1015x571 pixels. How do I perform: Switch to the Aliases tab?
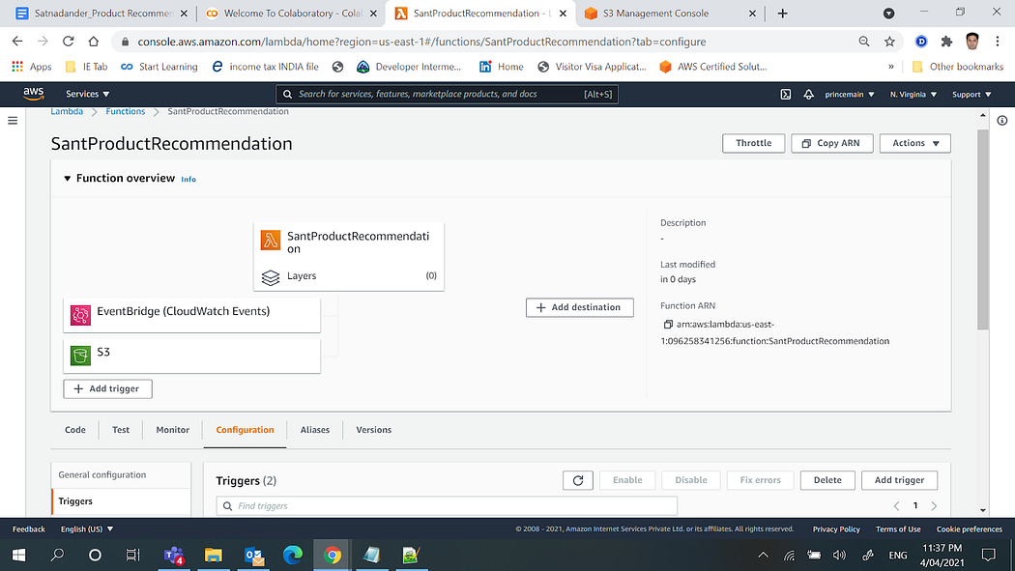314,430
